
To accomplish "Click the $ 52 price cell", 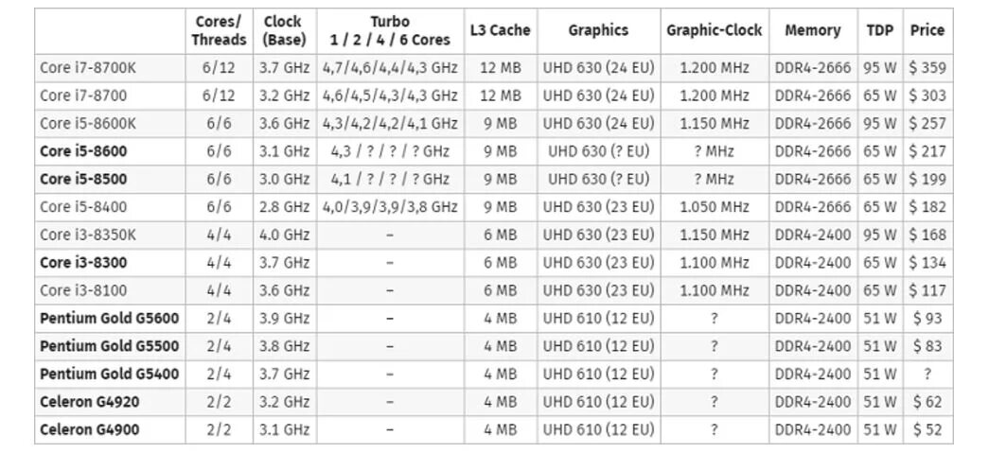I will point(927,429).
